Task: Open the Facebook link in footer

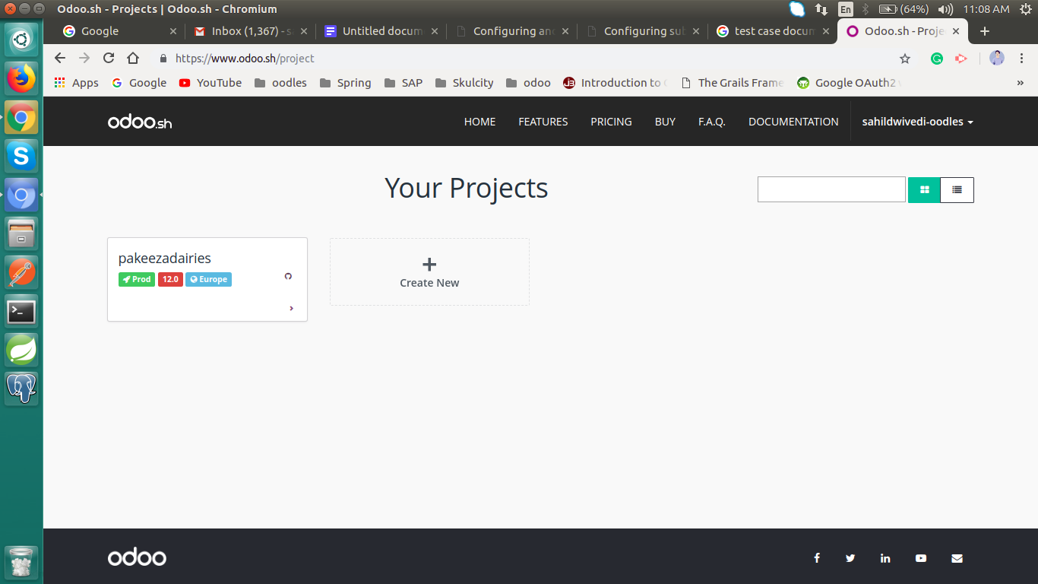Action: pyautogui.click(x=817, y=558)
